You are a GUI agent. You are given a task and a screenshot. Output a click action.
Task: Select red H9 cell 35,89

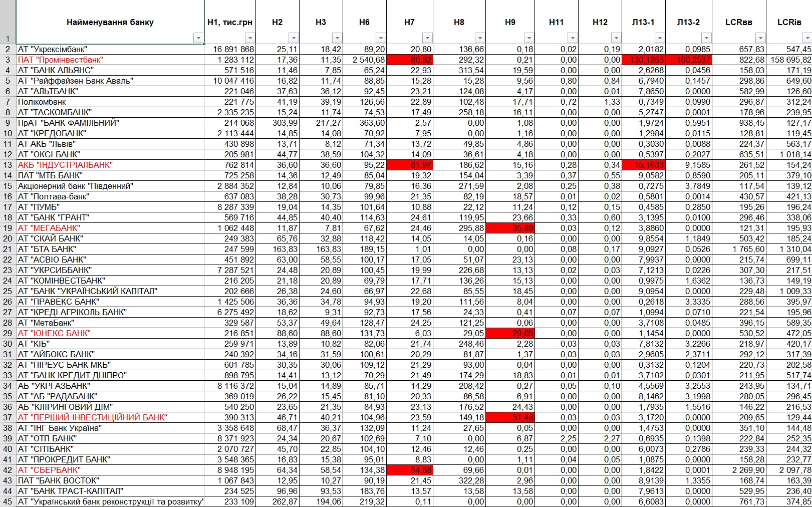pos(510,228)
